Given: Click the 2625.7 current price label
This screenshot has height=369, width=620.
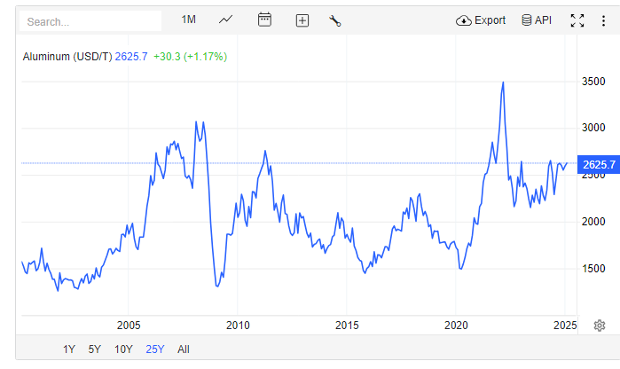Looking at the screenshot, I should pos(596,164).
